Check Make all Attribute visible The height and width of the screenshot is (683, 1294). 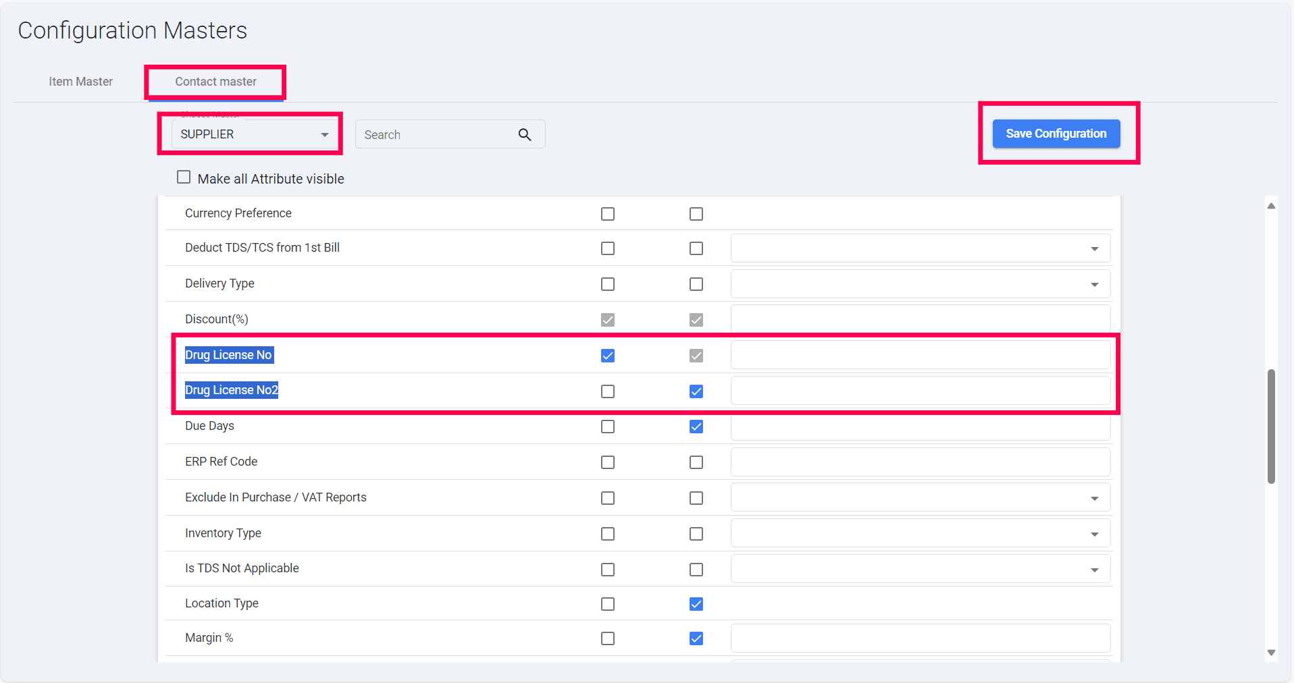click(x=184, y=177)
